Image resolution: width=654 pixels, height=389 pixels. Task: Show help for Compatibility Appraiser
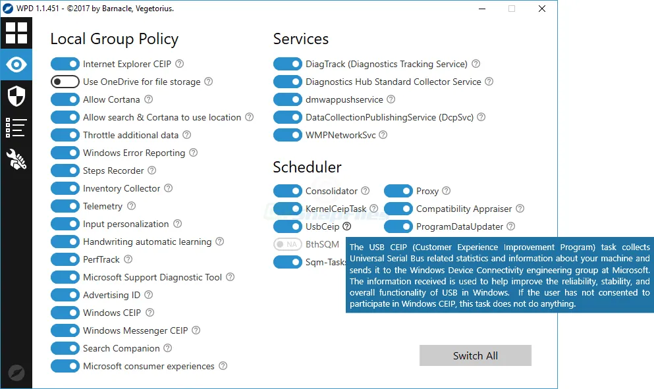(520, 209)
